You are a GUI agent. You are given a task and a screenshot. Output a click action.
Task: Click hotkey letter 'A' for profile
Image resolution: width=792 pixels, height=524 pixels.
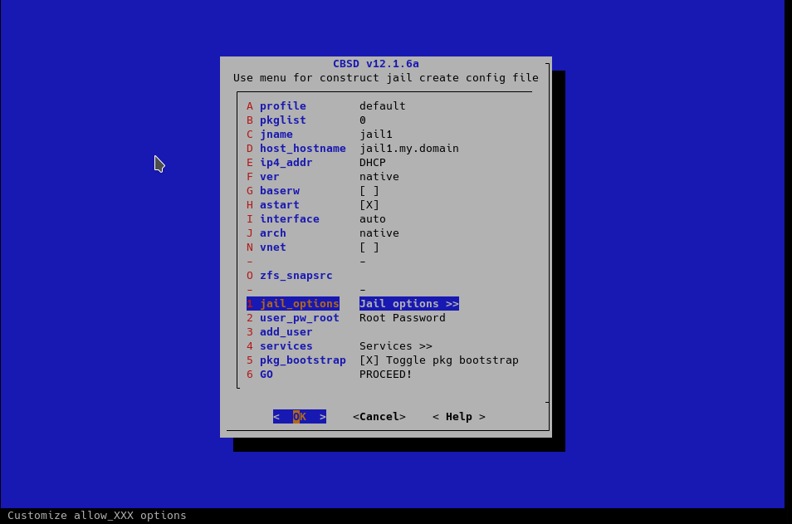tap(250, 106)
